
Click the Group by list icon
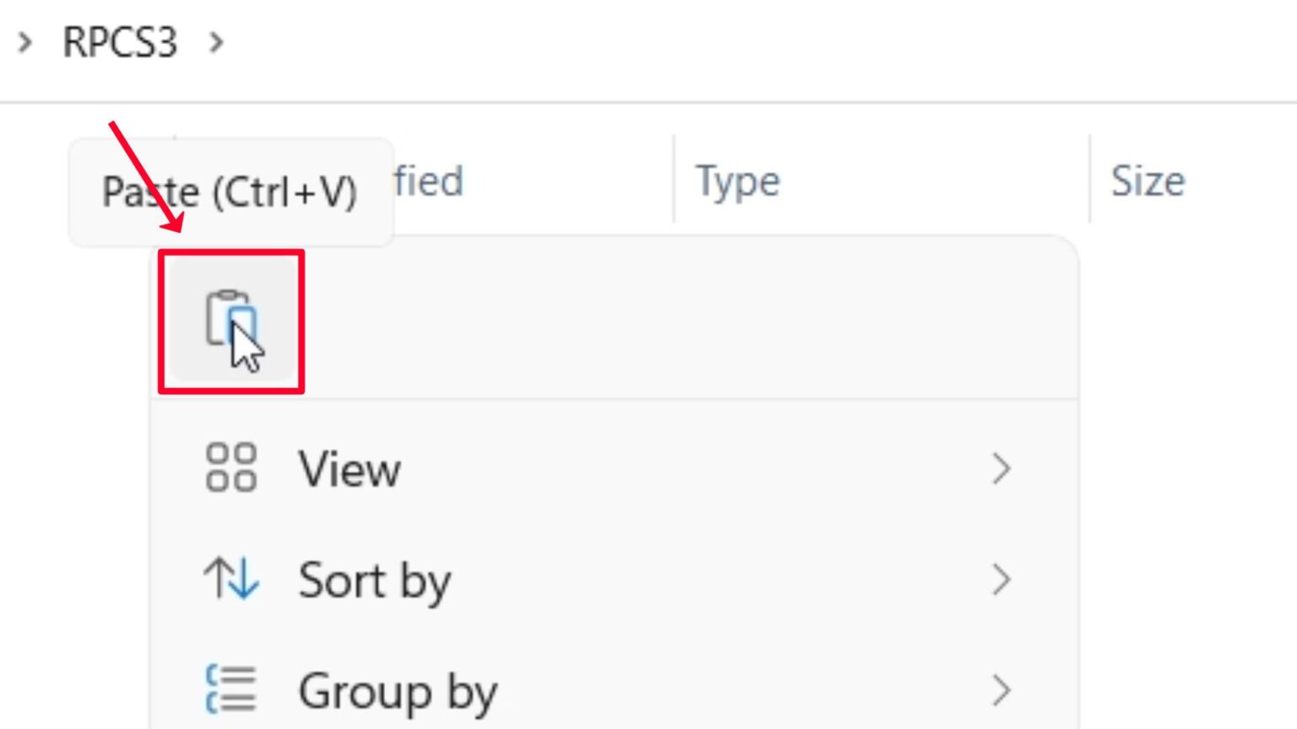pyautogui.click(x=231, y=689)
